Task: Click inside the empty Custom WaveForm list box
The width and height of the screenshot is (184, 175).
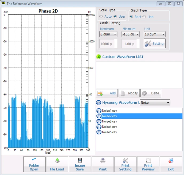Action: 139,75
